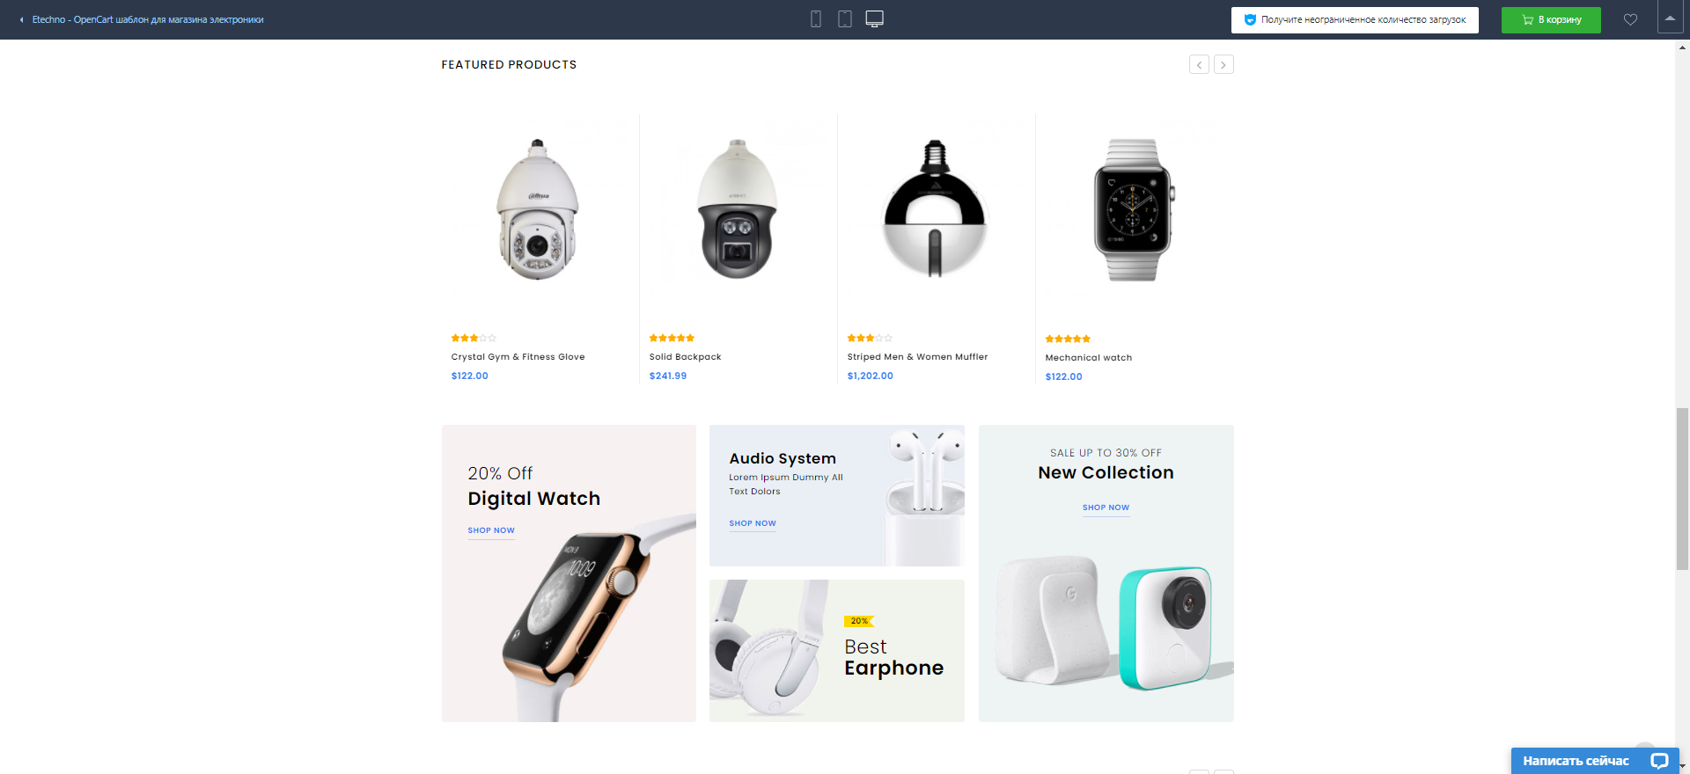Open the live chat widget button
This screenshot has width=1690, height=774.
(1595, 761)
